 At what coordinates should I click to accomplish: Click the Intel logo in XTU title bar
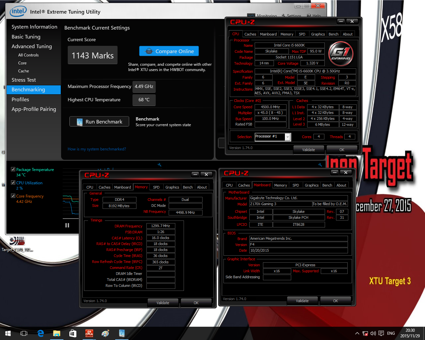[18, 11]
